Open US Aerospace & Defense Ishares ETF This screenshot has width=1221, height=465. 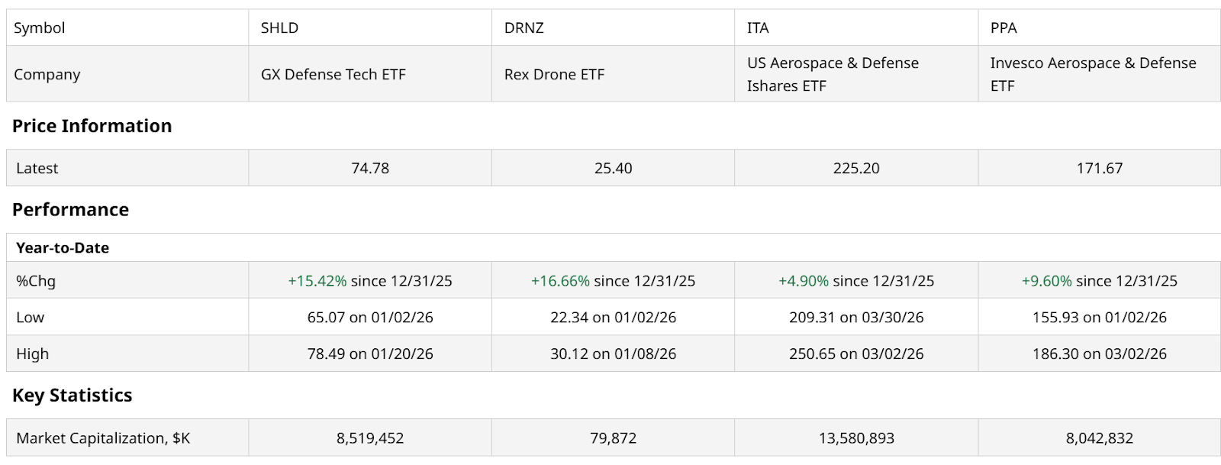click(x=833, y=74)
